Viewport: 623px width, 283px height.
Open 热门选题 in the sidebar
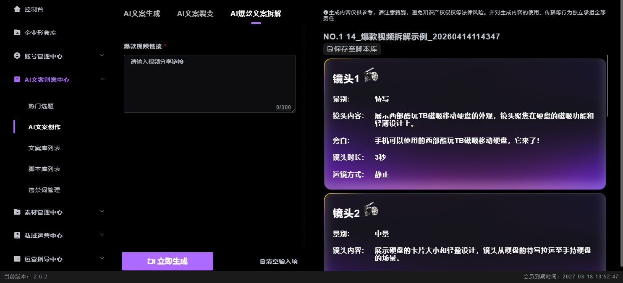(x=41, y=106)
